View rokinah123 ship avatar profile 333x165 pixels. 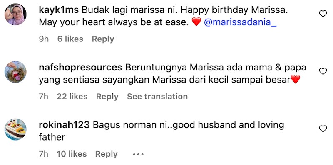[x=15, y=129]
